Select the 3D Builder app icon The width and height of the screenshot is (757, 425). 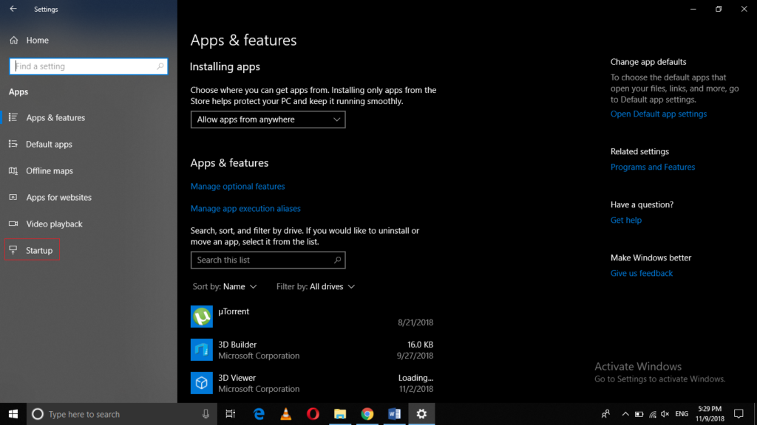pos(201,350)
